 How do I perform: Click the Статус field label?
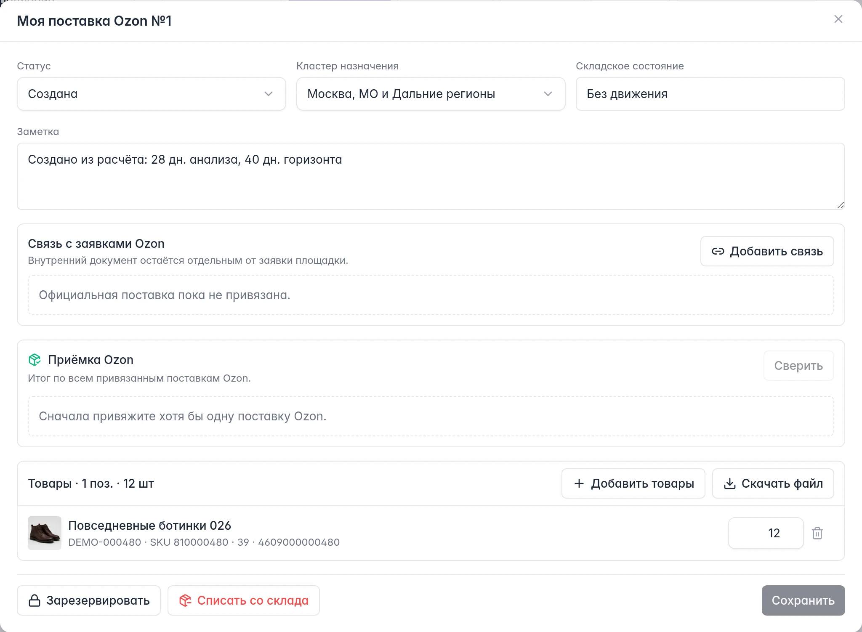tap(34, 66)
